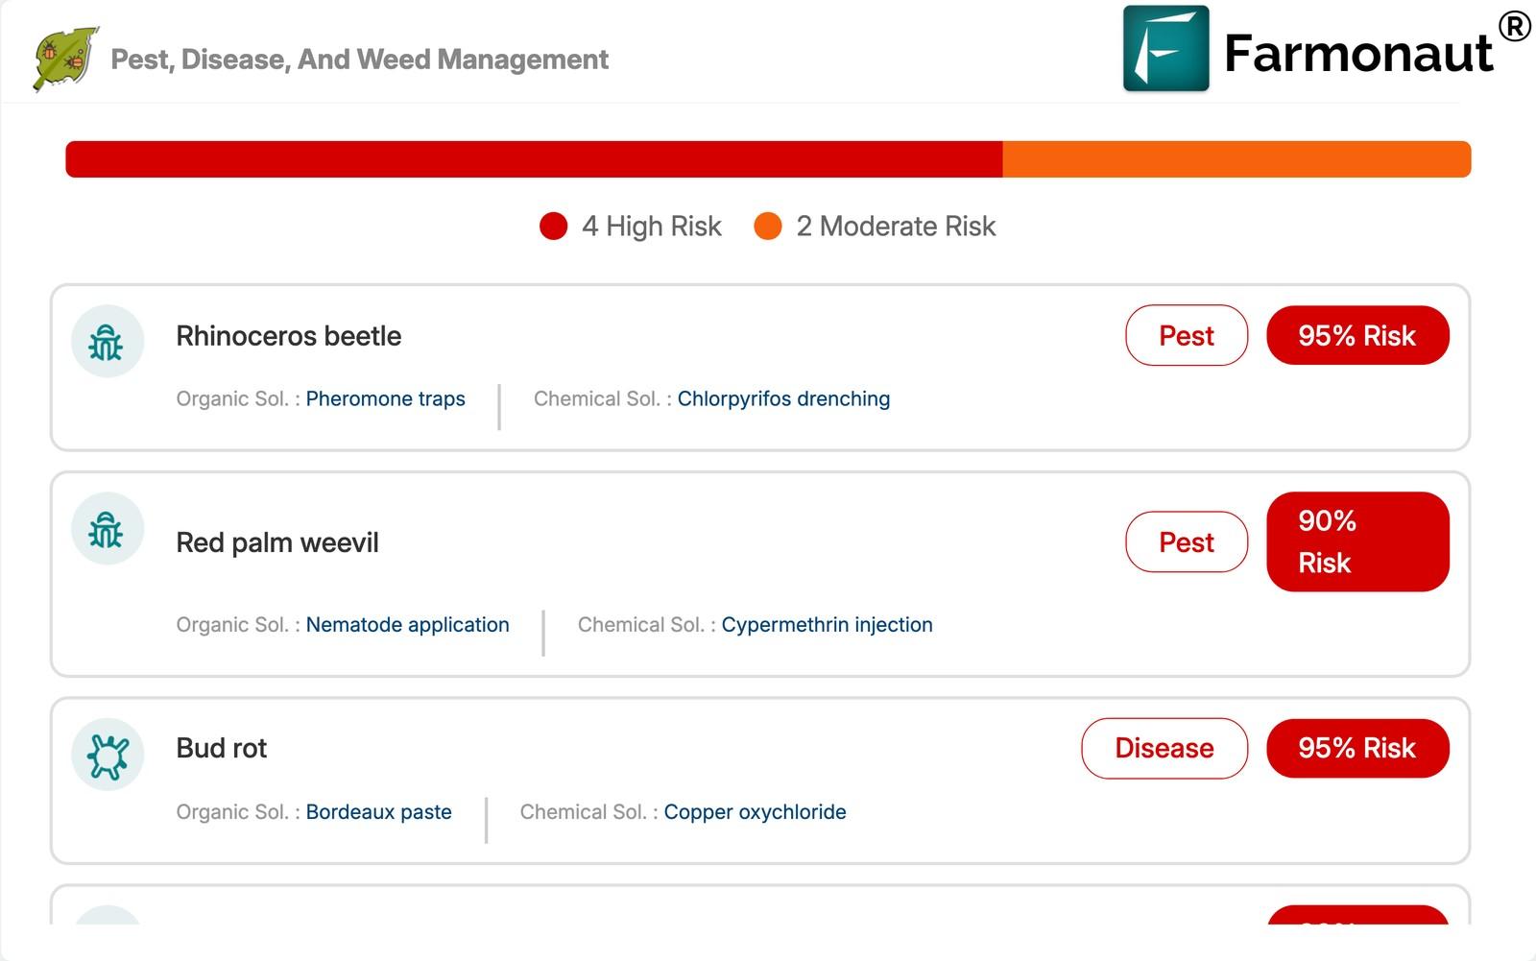Open the Copper oxychloride chemical solution
The image size is (1536, 961).
coord(756,811)
